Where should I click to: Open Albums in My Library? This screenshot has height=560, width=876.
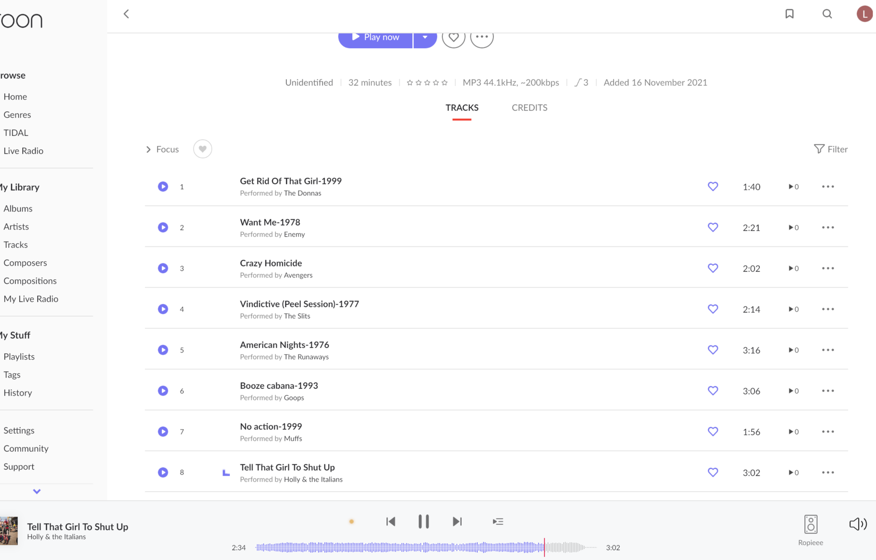tap(18, 209)
